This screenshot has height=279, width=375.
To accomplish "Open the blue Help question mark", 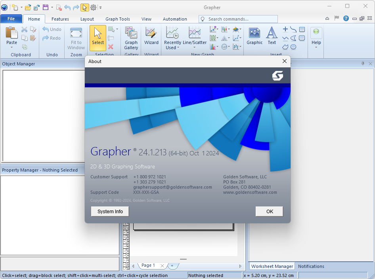I will click(346, 18).
